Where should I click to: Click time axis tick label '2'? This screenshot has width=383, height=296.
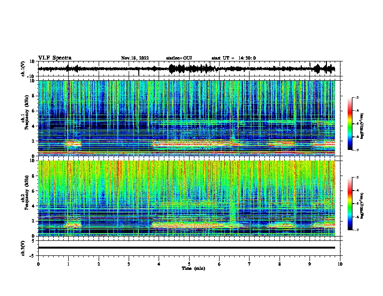[99, 264]
